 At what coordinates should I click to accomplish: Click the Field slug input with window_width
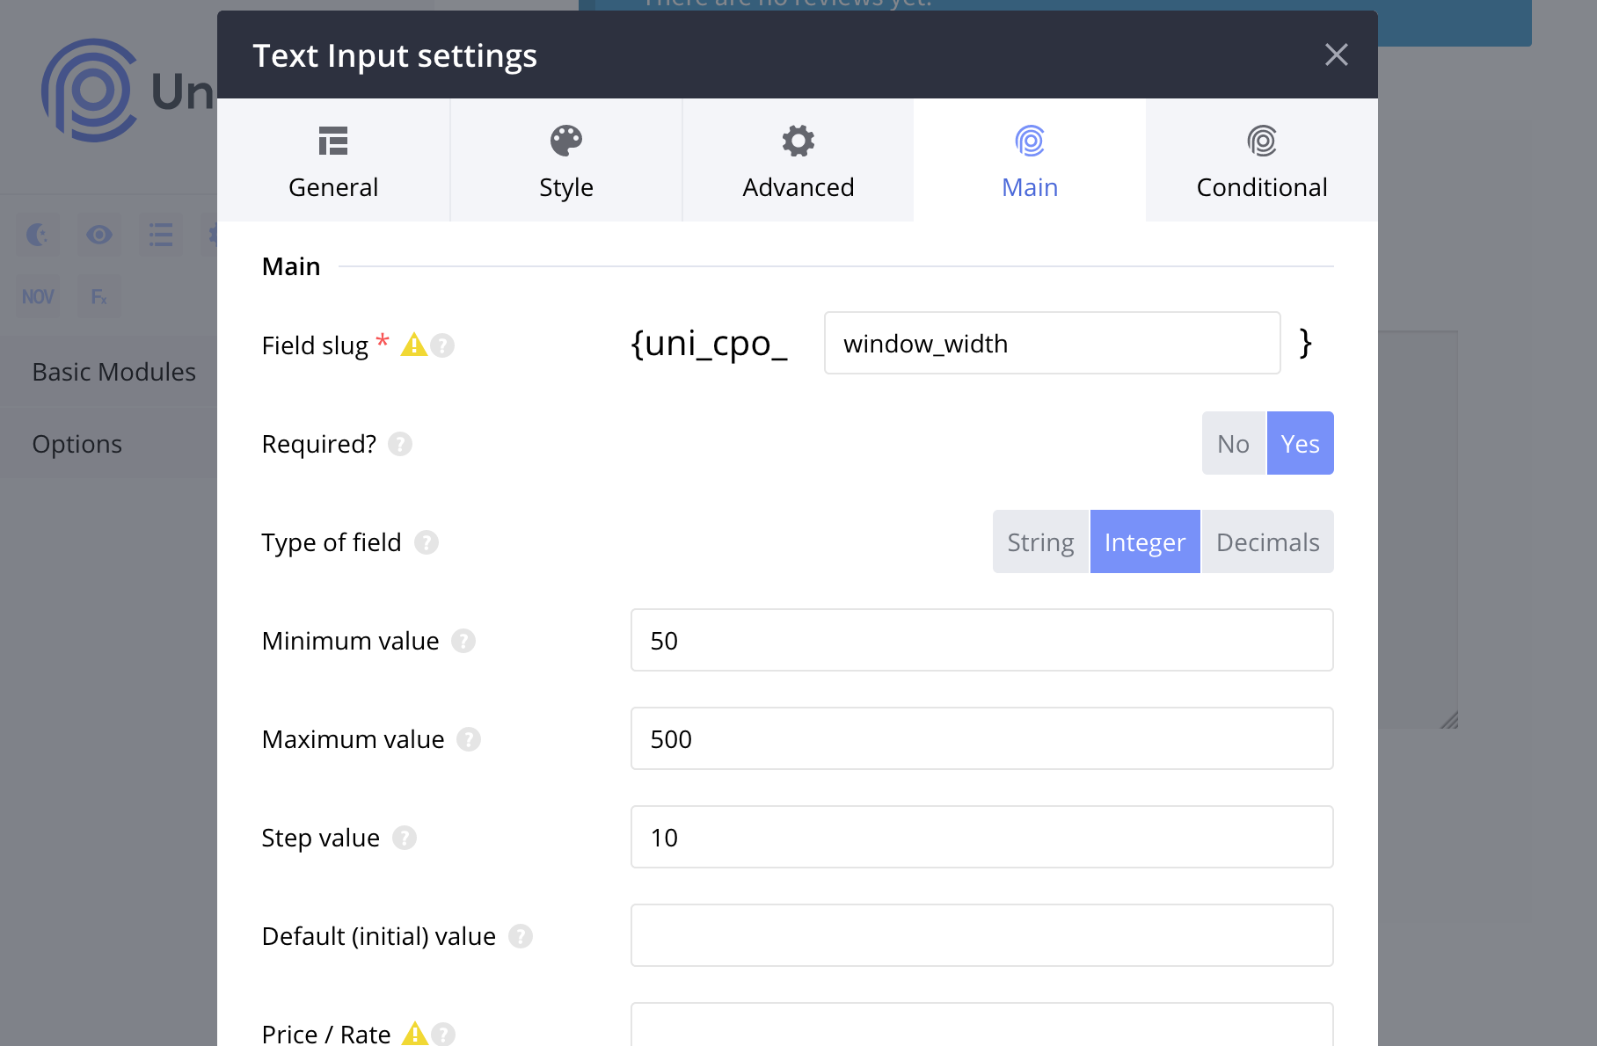1052,344
